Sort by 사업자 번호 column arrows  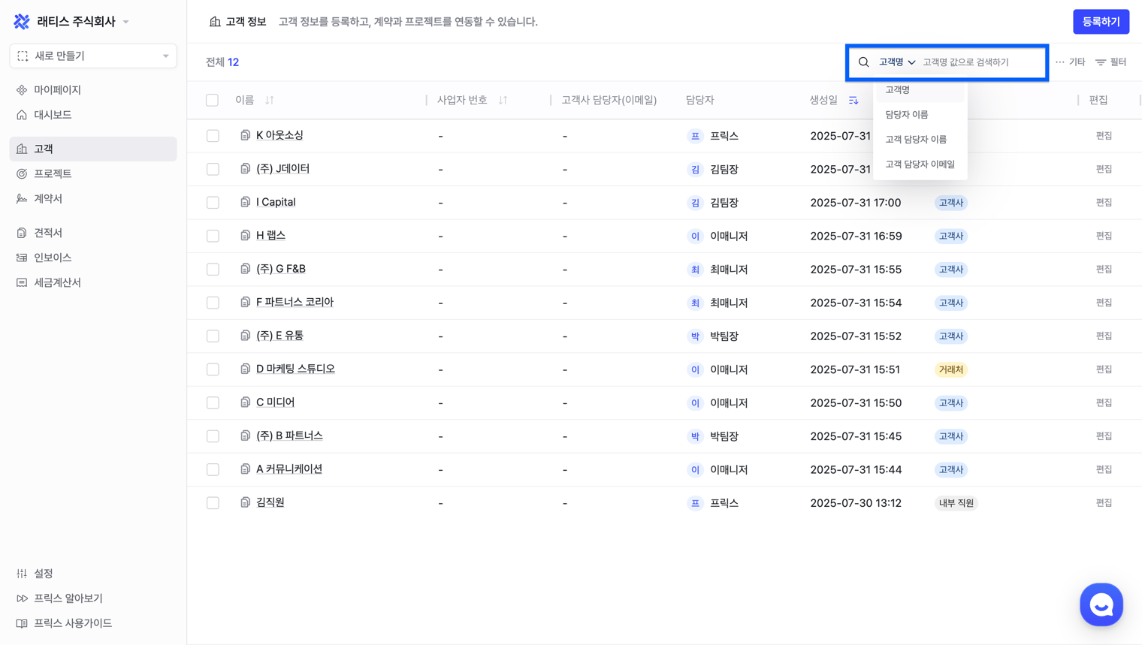click(503, 100)
